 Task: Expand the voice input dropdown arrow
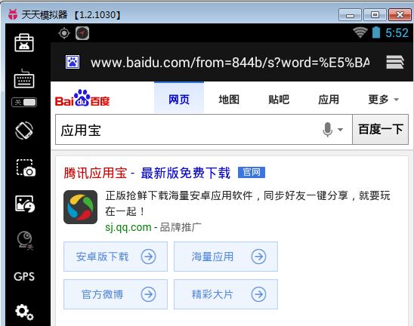tap(340, 130)
